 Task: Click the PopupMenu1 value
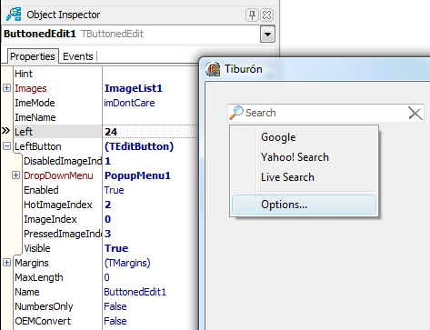[137, 175]
